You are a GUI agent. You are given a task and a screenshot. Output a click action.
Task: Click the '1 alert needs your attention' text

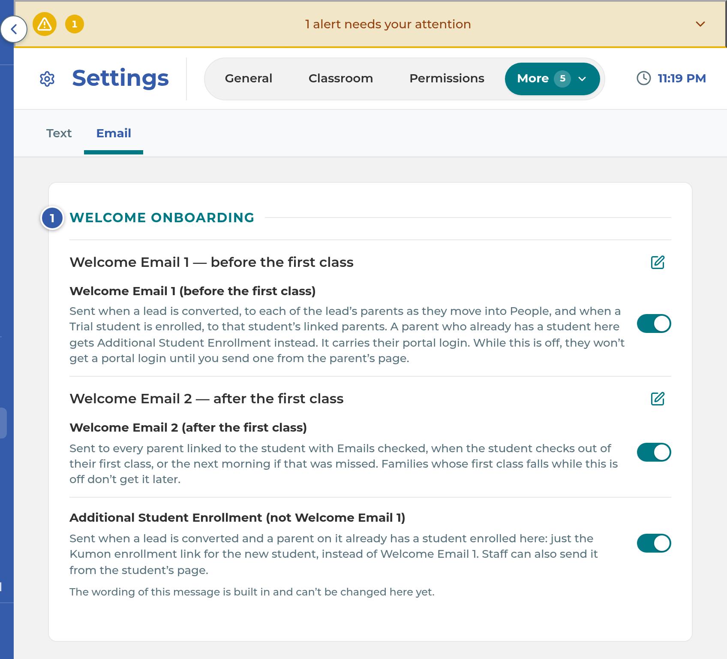[x=388, y=24]
